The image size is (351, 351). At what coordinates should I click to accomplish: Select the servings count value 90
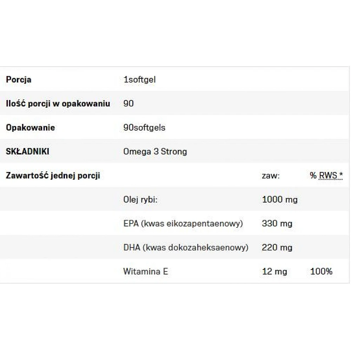point(128,104)
